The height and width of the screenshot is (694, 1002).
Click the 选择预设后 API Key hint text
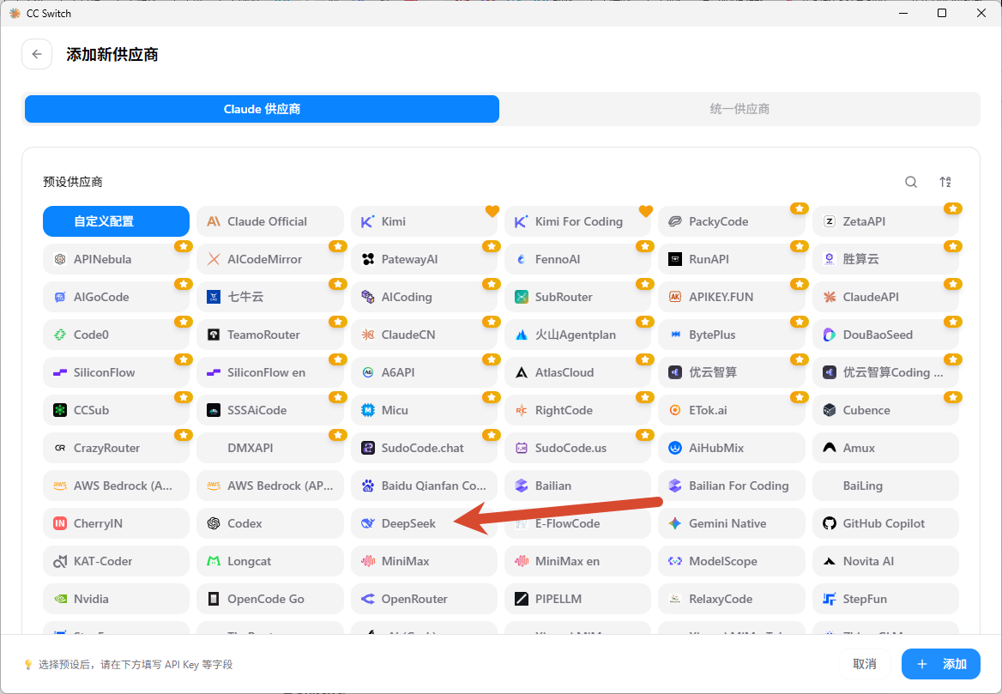(x=136, y=665)
